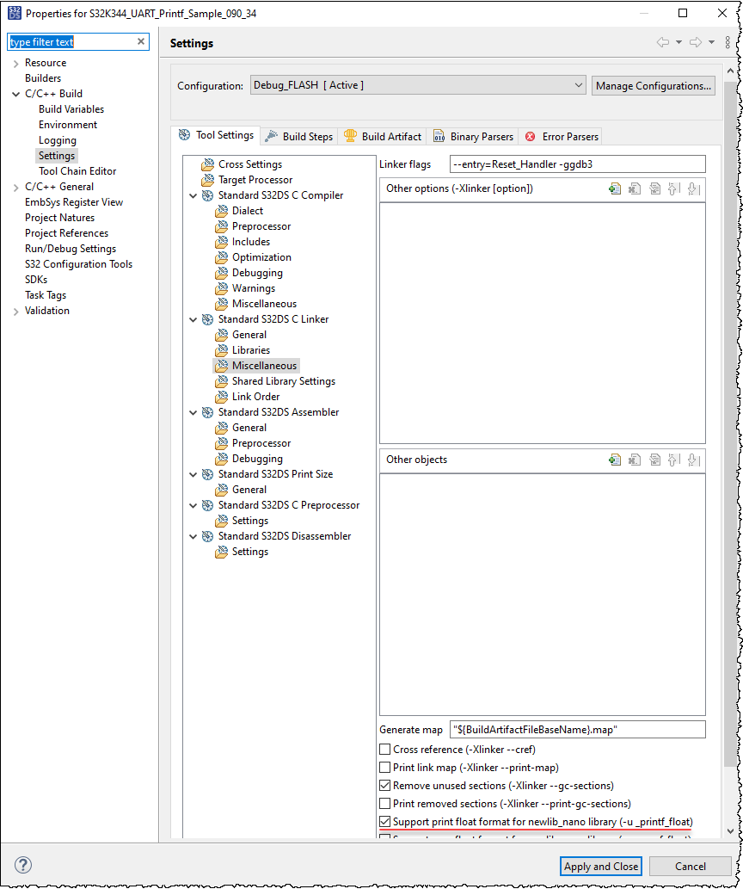Click the Help question mark icon
743x889 pixels.
pos(21,866)
